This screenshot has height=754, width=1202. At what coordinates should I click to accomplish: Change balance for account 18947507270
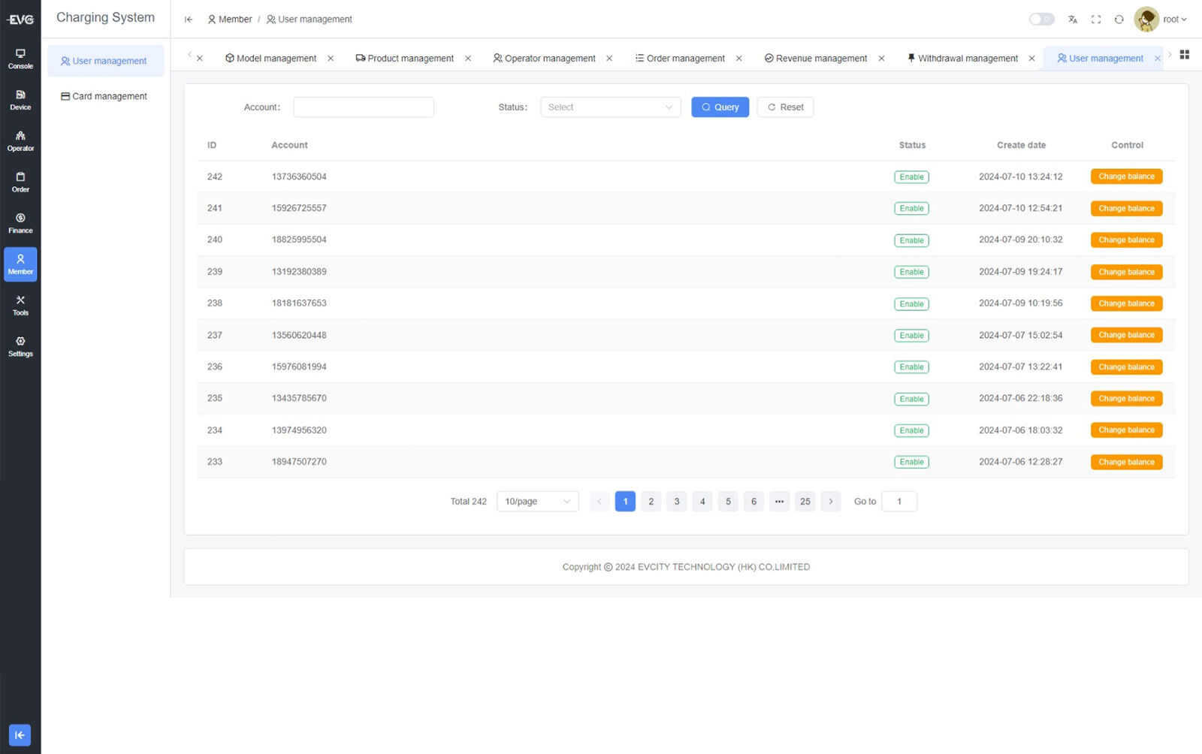[1126, 462]
